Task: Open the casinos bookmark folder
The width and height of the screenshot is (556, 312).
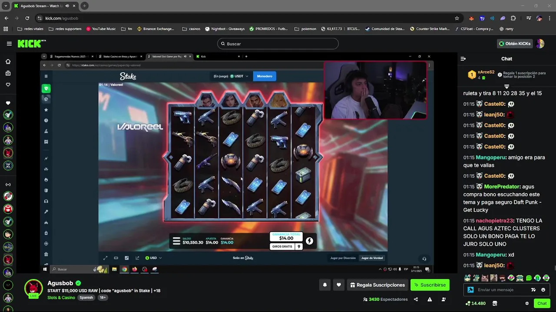Action: point(191,29)
